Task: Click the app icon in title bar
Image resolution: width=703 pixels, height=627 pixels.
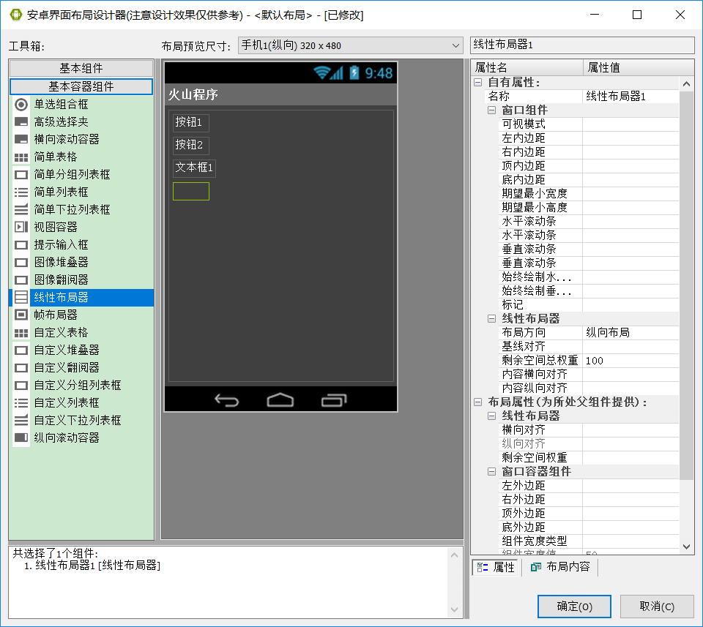Action: 15,15
